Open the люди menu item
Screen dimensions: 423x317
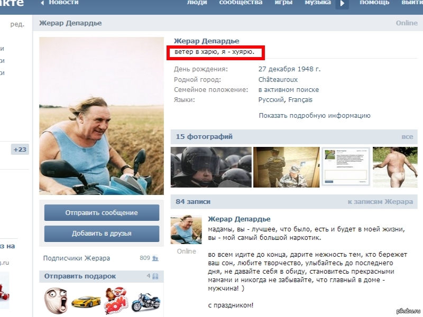pyautogui.click(x=197, y=3)
